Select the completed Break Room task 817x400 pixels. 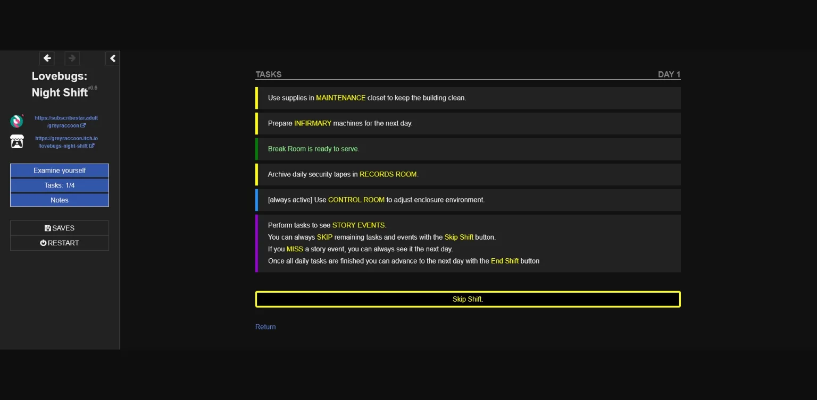(x=468, y=149)
